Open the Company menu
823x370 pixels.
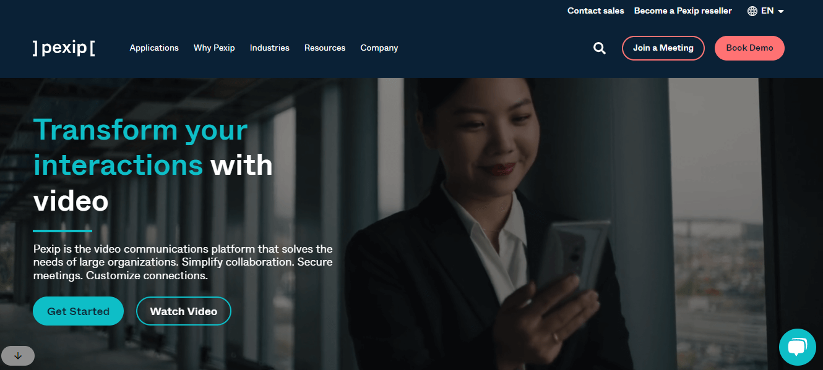(x=379, y=48)
